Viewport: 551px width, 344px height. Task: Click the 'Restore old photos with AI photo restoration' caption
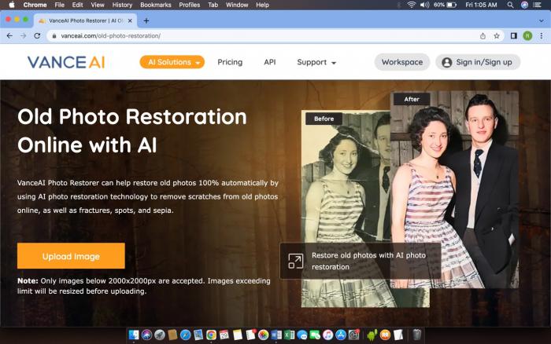point(368,261)
